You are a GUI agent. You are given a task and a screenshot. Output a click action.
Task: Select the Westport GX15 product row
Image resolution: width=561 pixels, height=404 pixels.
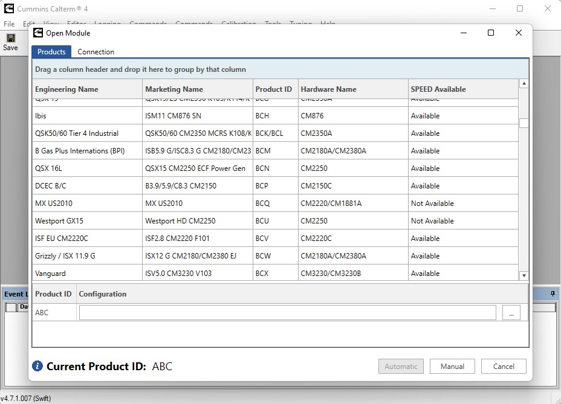click(275, 220)
